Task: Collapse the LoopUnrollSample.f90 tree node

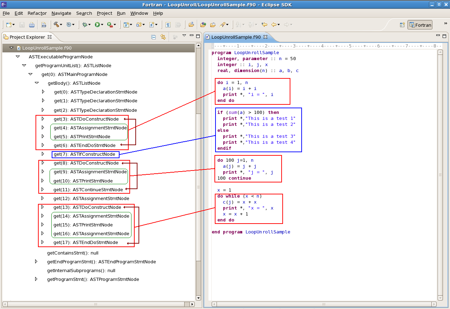Action: click(11, 48)
